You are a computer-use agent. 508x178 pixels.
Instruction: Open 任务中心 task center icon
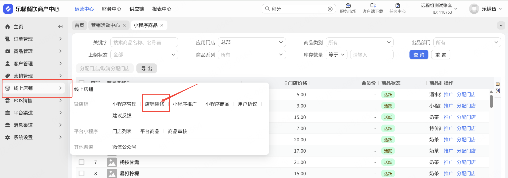coord(397,5)
